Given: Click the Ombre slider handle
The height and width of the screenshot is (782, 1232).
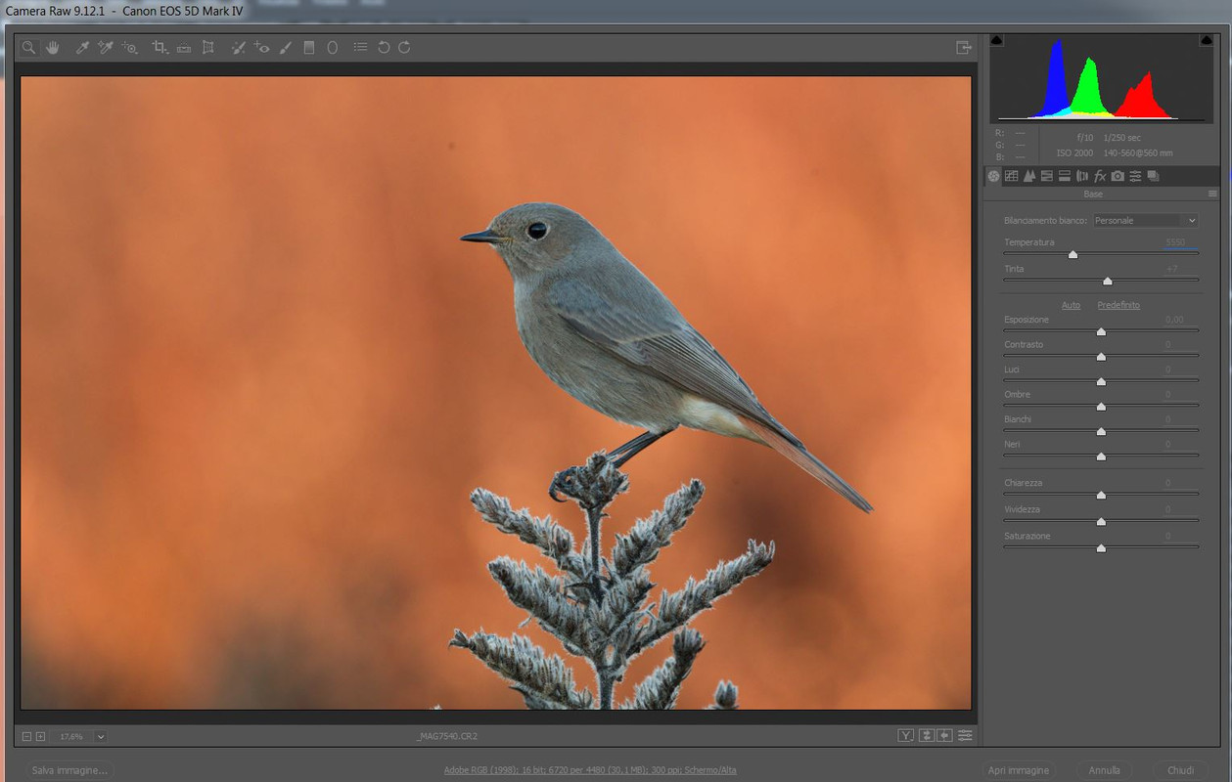Looking at the screenshot, I should (x=1101, y=407).
